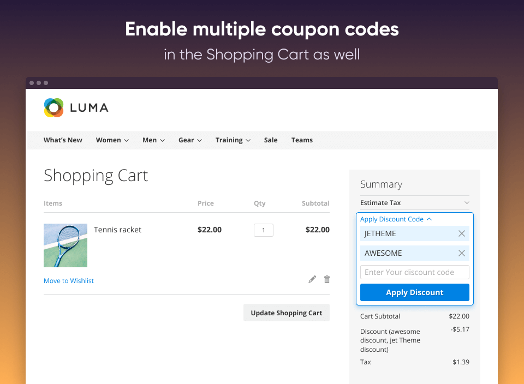The width and height of the screenshot is (524, 384).
Task: Click the Move to Wishlist link
Action: [68, 280]
